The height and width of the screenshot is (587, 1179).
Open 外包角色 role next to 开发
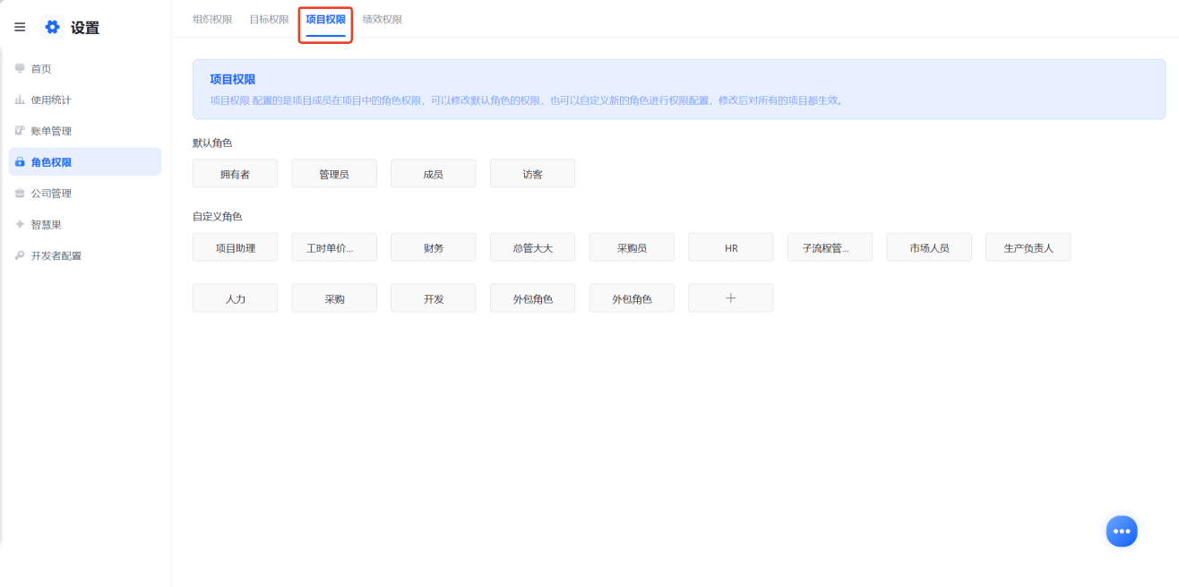(x=532, y=298)
